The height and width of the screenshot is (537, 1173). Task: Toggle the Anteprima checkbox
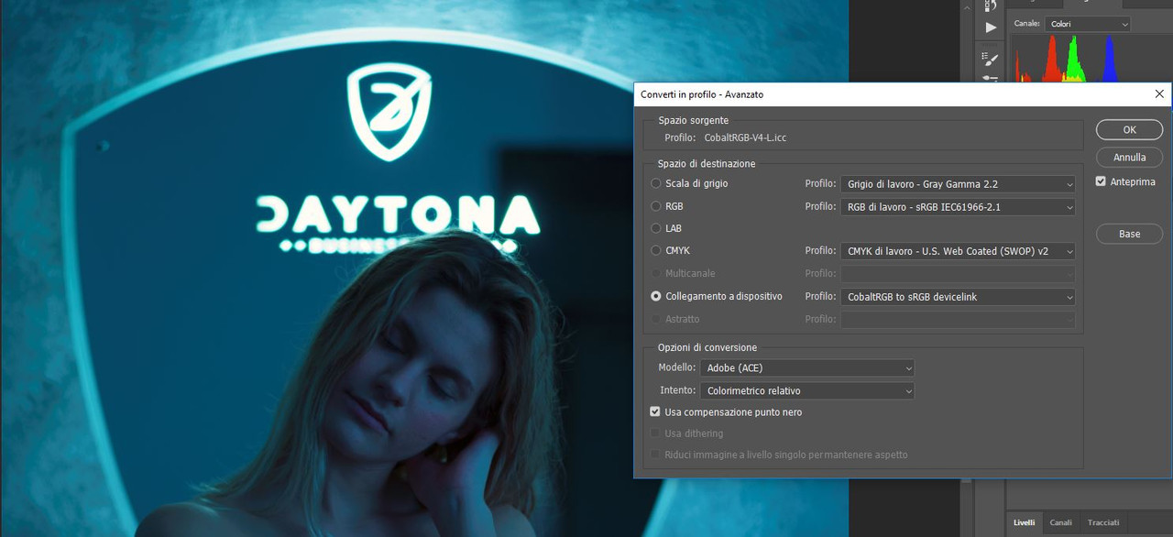pyautogui.click(x=1101, y=181)
